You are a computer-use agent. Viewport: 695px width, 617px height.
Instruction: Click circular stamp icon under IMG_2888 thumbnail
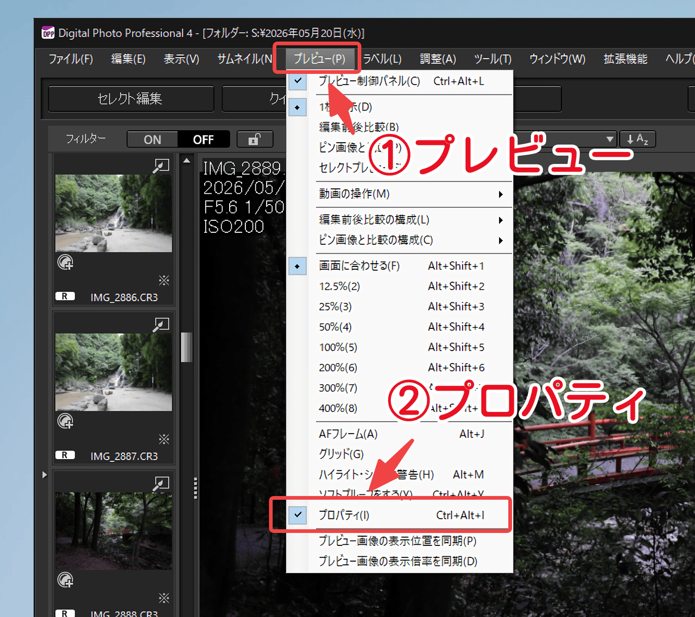65,581
